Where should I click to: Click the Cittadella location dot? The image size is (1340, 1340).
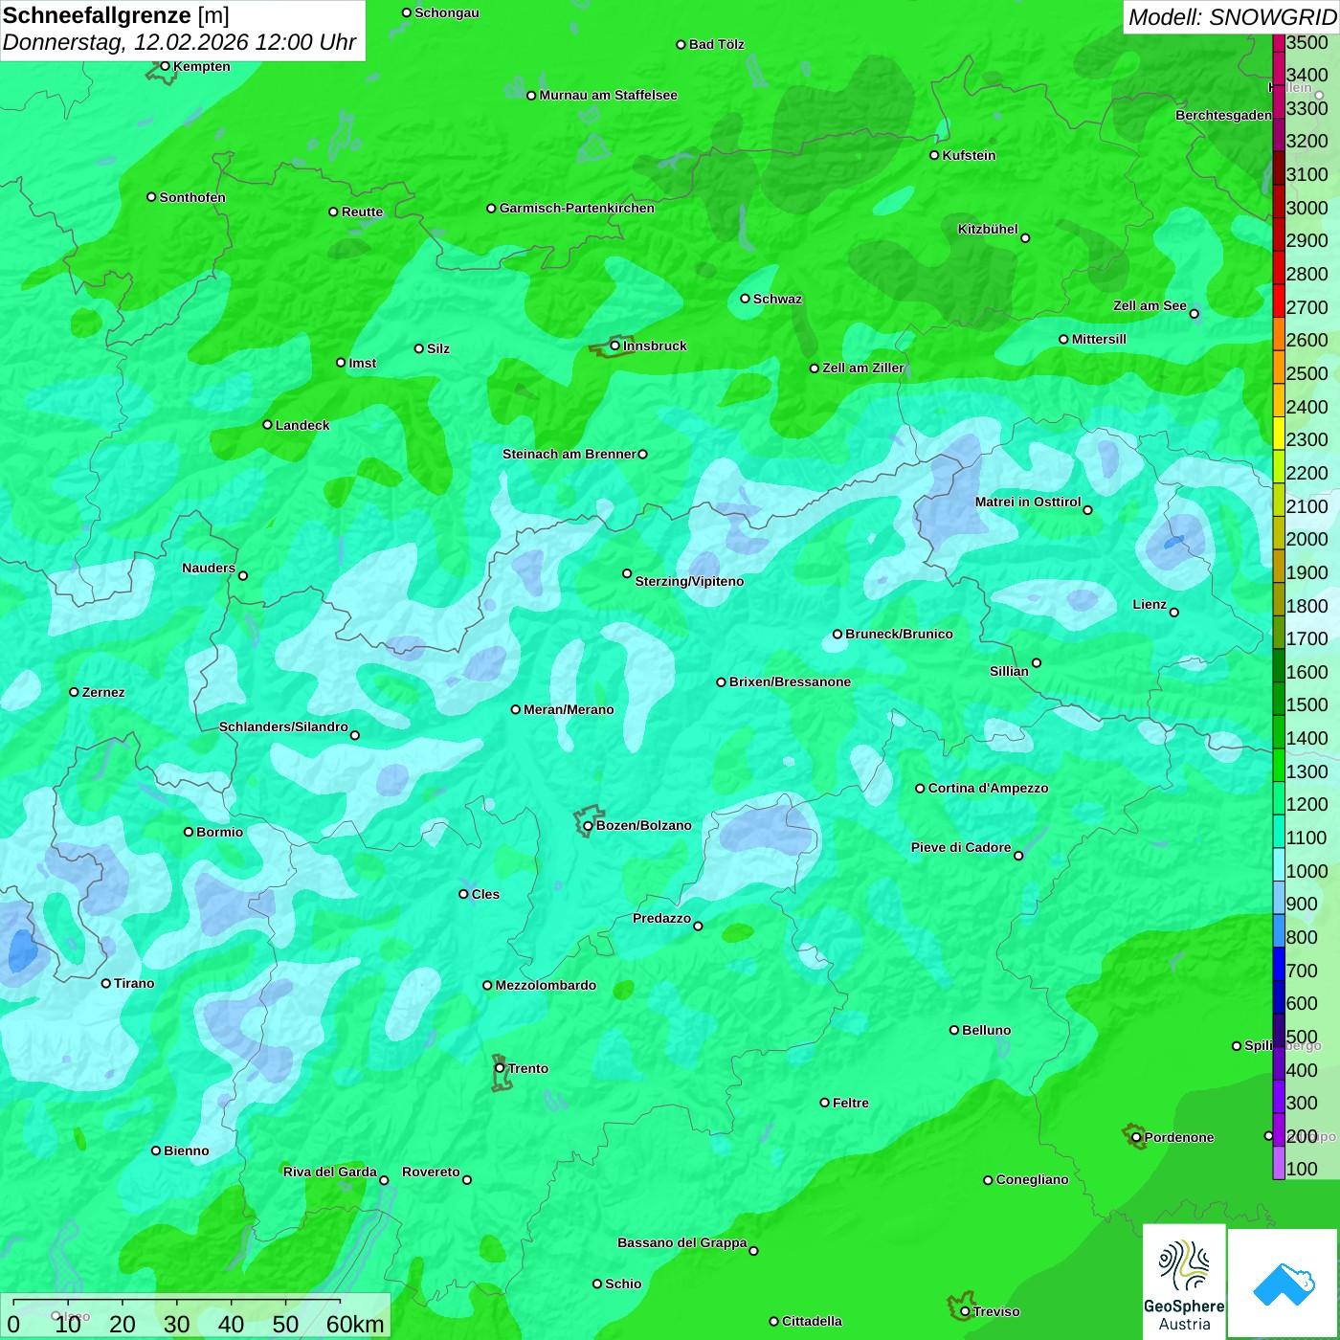(773, 1321)
